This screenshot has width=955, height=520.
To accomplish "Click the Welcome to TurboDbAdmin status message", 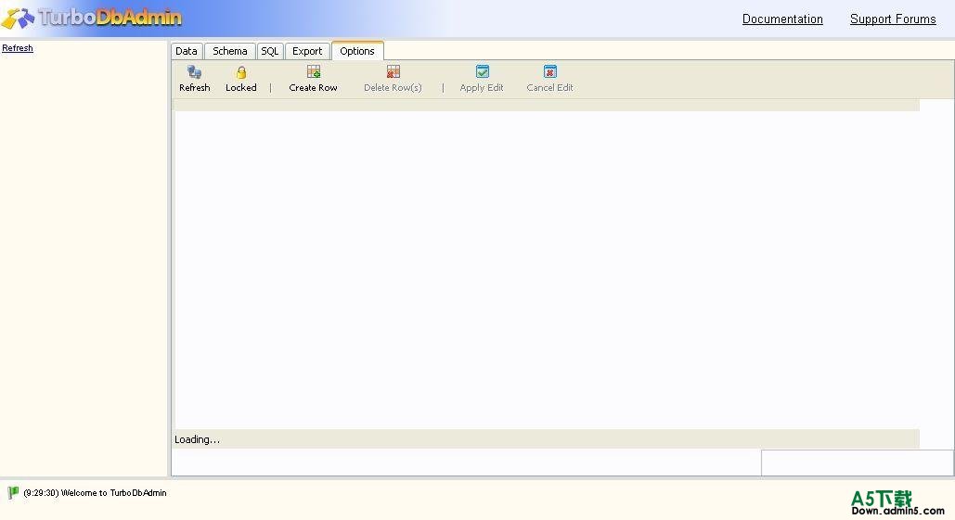I will 95,493.
